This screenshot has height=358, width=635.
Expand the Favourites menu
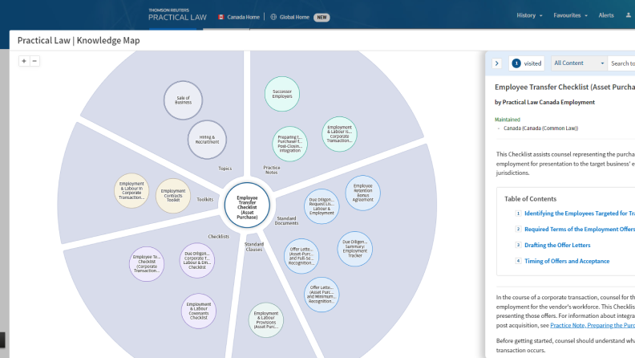click(x=570, y=15)
